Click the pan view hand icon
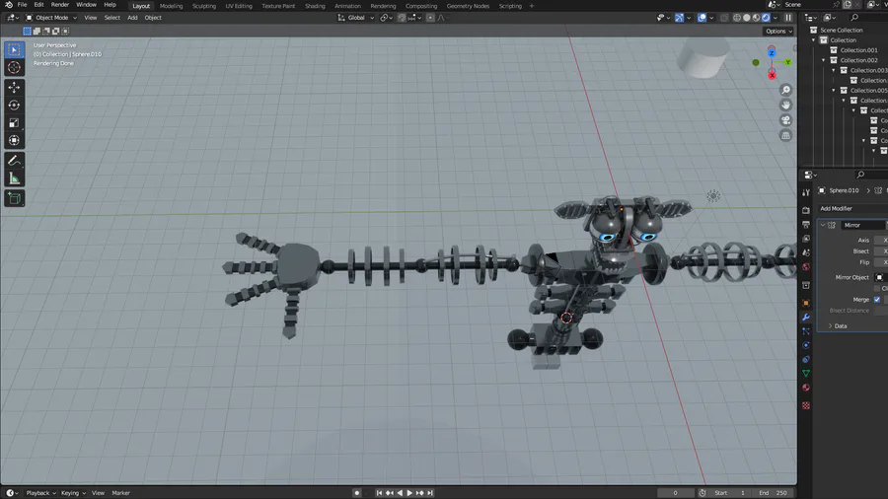This screenshot has width=888, height=499. click(x=785, y=106)
